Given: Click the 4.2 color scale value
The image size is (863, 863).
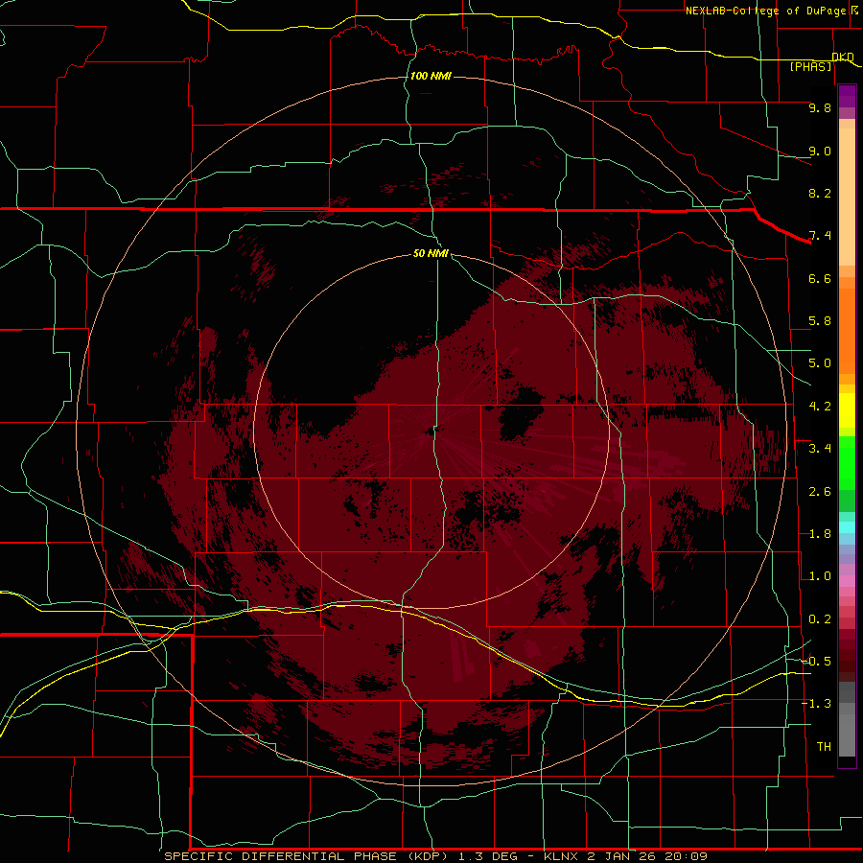Looking at the screenshot, I should (820, 407).
